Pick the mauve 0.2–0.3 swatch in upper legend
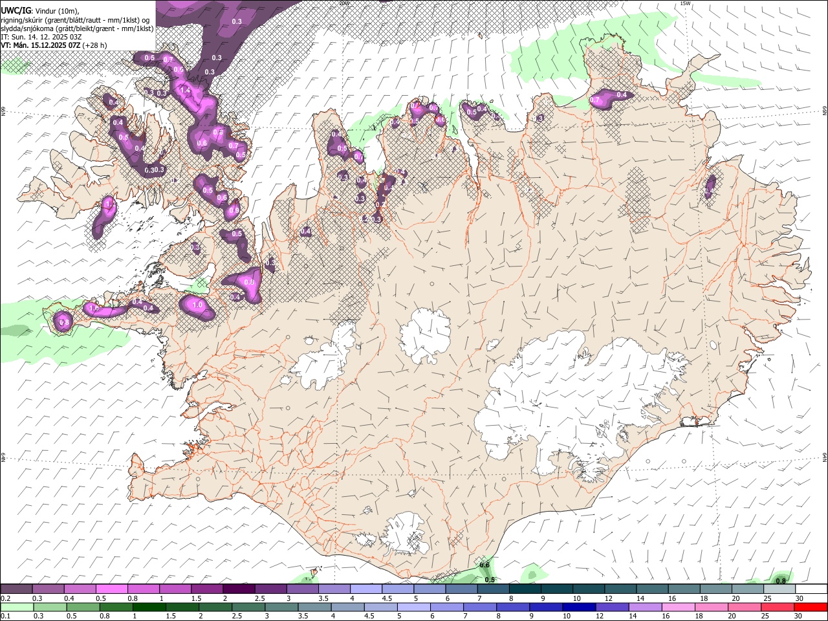This screenshot has height=621, width=828. click(16, 589)
